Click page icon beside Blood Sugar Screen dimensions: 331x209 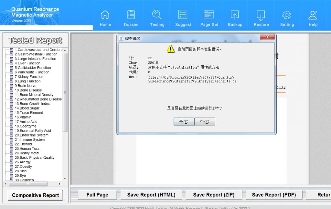tap(12, 108)
